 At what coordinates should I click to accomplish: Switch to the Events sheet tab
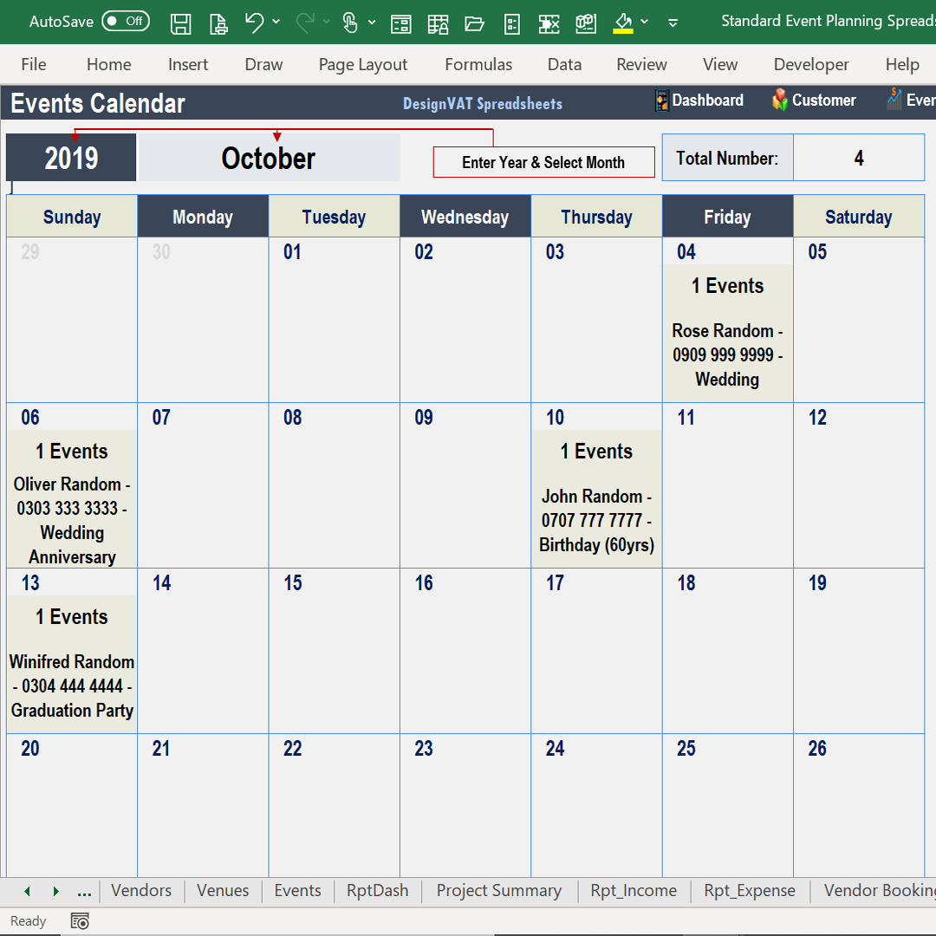point(297,890)
